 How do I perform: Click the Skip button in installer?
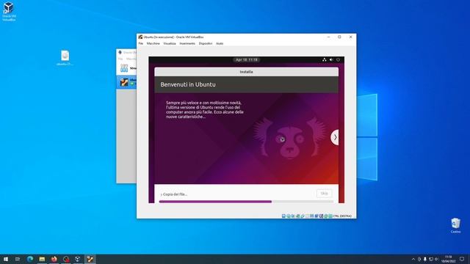click(x=324, y=194)
